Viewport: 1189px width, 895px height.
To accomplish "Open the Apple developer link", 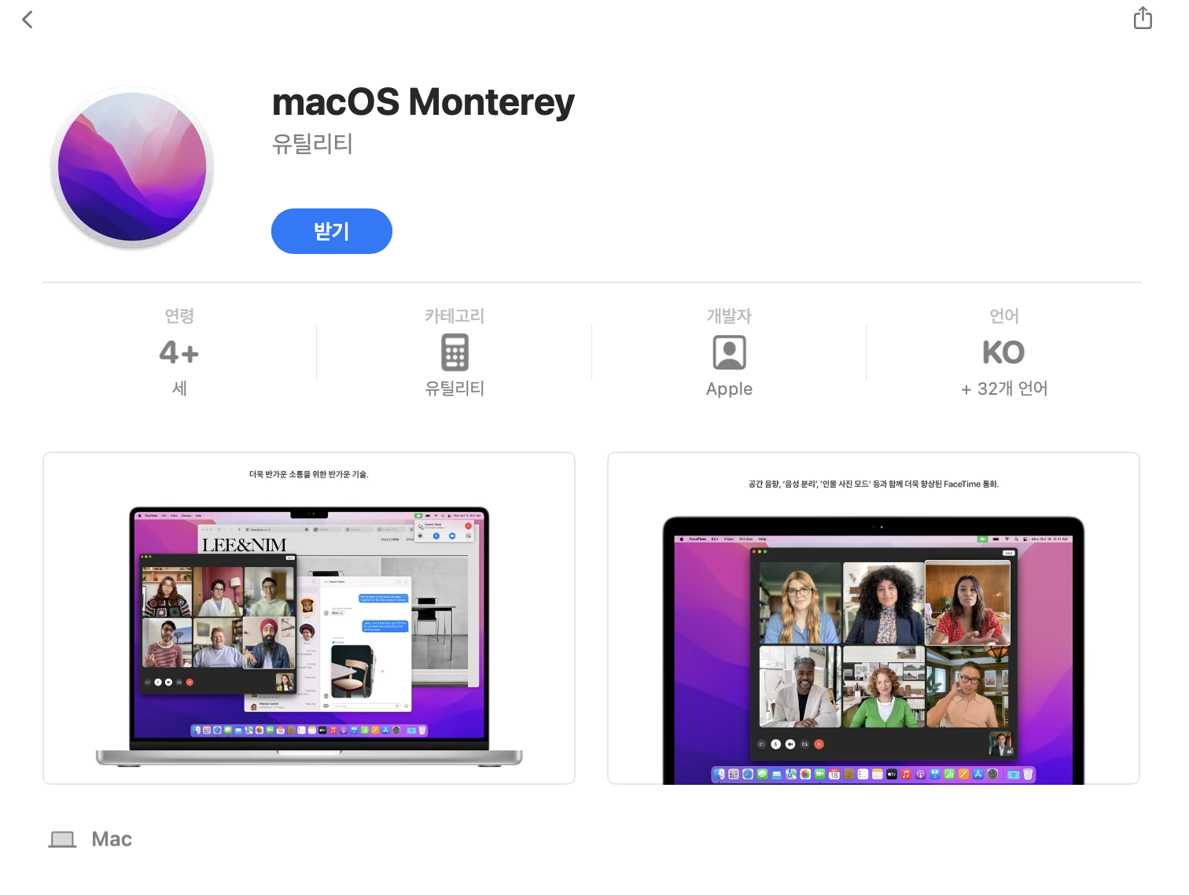I will pos(729,389).
